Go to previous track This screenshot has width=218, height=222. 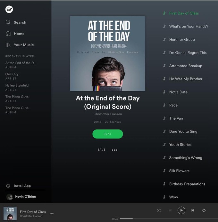pos(170,210)
